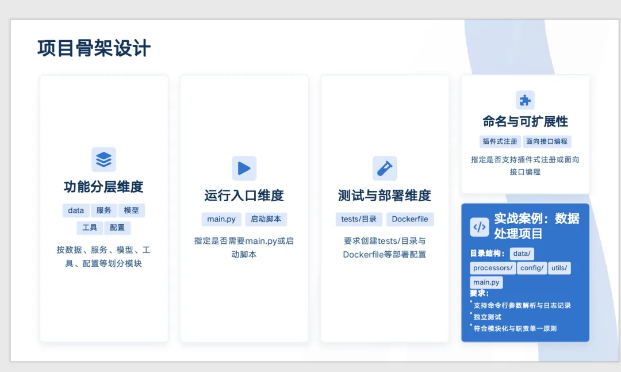
Task: Click the 服务 tag chip
Action: coord(103,210)
